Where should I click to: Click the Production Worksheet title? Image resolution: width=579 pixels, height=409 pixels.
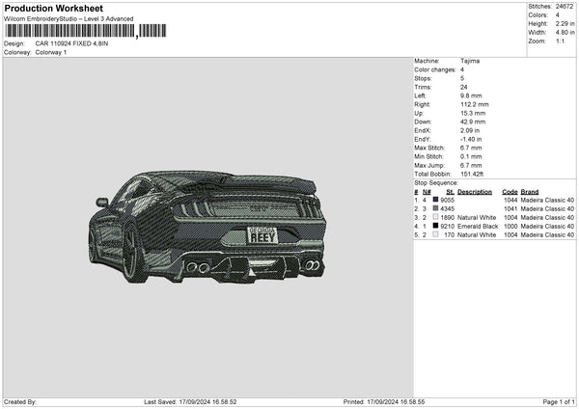pyautogui.click(x=53, y=8)
